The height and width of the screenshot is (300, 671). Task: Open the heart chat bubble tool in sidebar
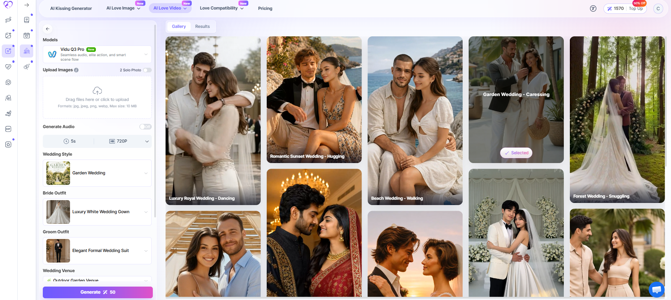pyautogui.click(x=8, y=82)
